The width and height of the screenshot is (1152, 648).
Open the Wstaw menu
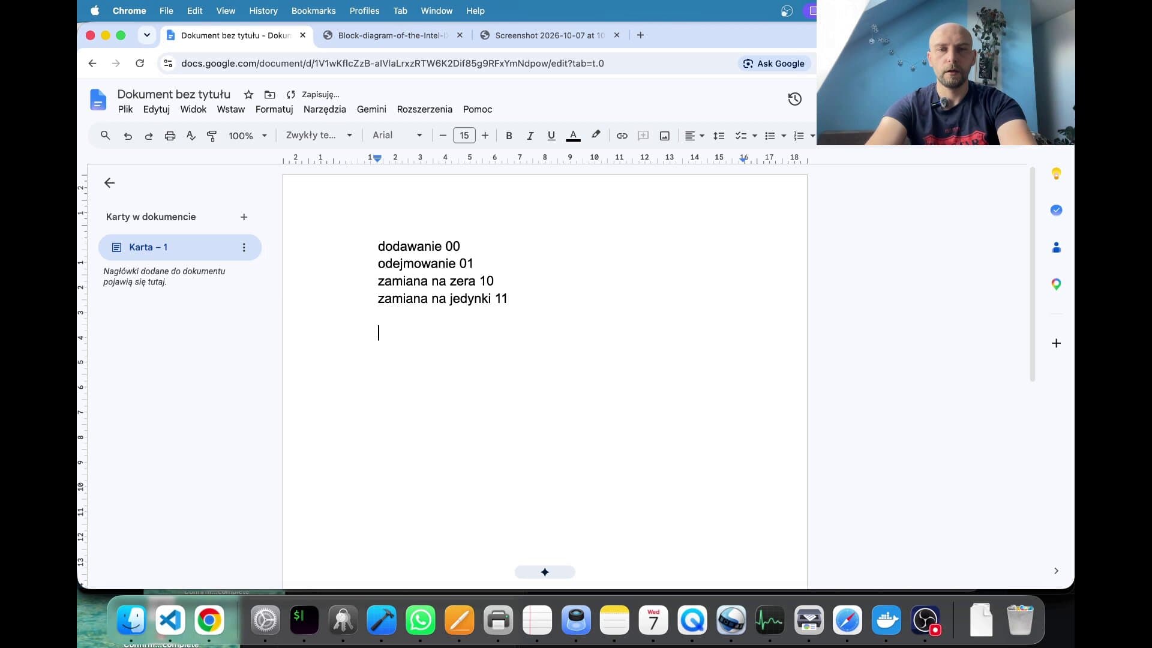click(x=231, y=109)
